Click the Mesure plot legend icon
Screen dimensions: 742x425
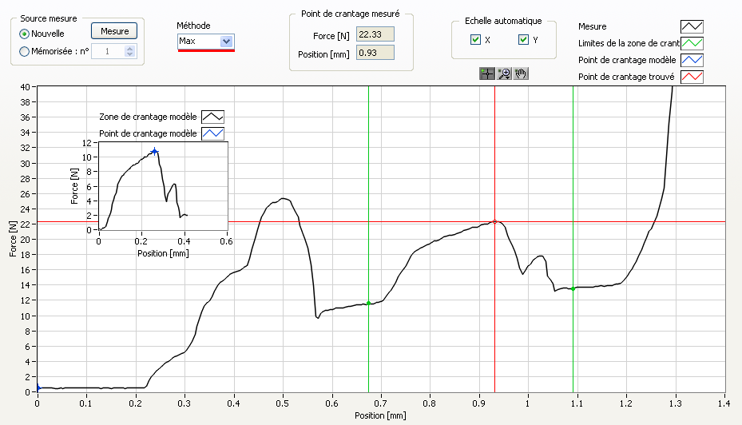pyautogui.click(x=692, y=27)
